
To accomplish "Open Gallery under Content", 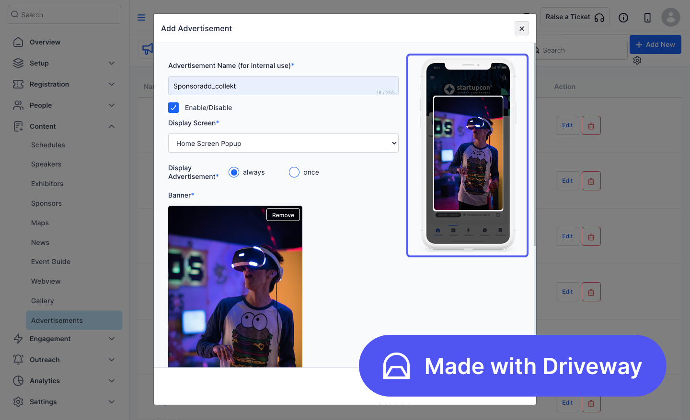I will point(42,301).
